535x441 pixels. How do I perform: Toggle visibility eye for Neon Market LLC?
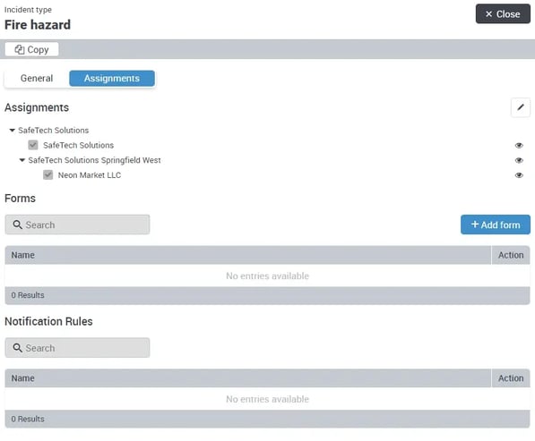[x=519, y=175]
